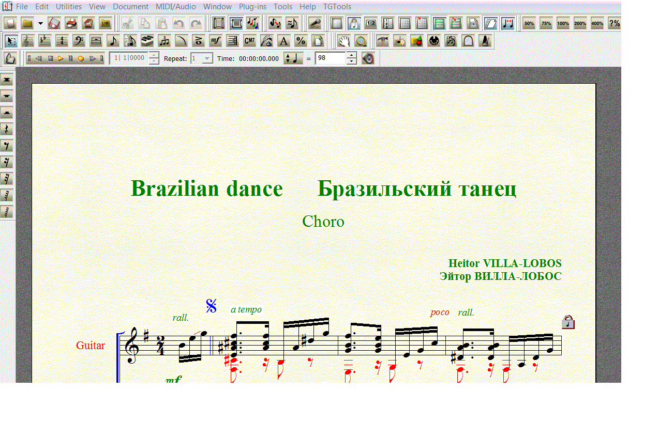Click the custom zoom ?% button
Screen dimensions: 659x422
(x=614, y=23)
